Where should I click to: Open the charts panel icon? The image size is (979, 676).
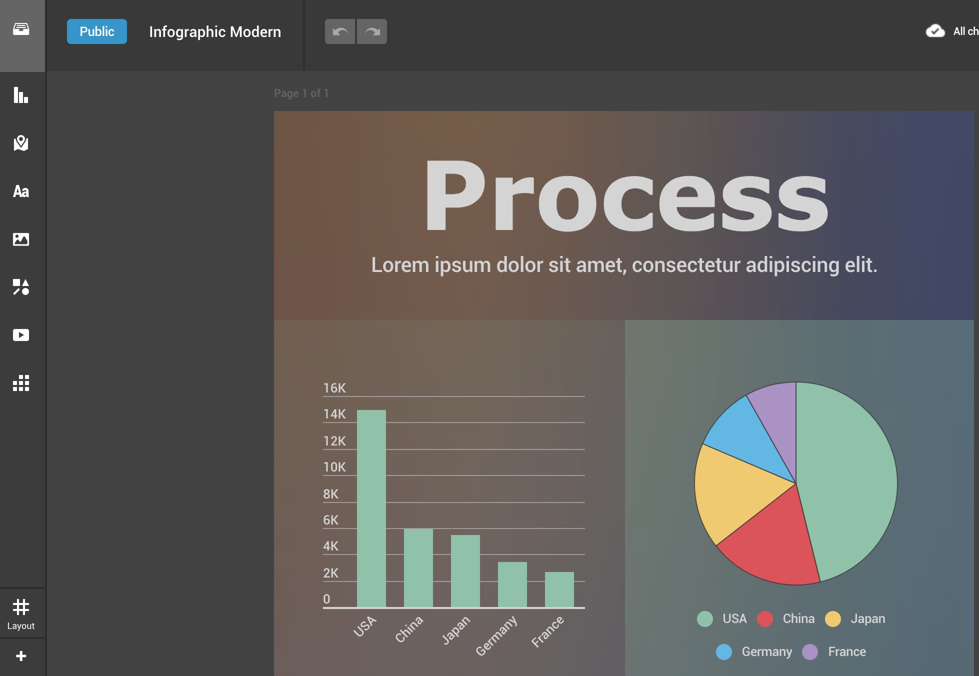[x=21, y=95]
